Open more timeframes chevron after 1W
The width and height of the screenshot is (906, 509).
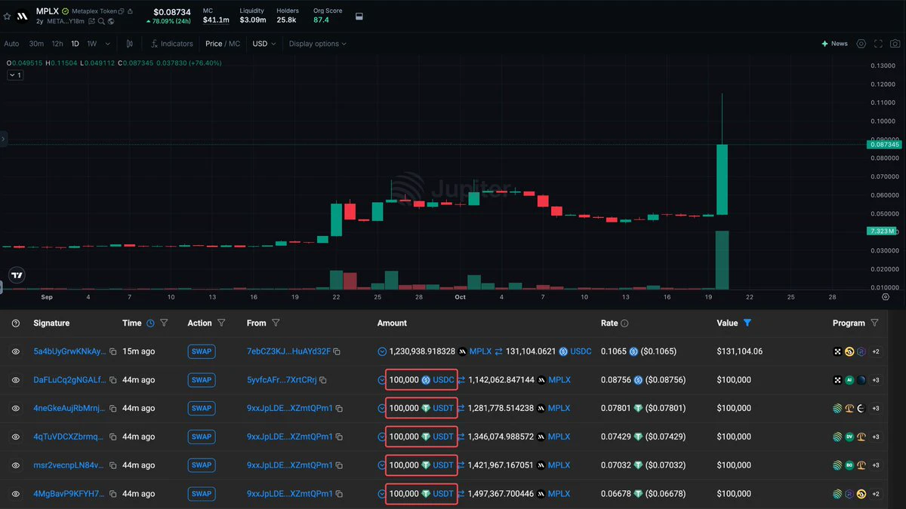108,44
